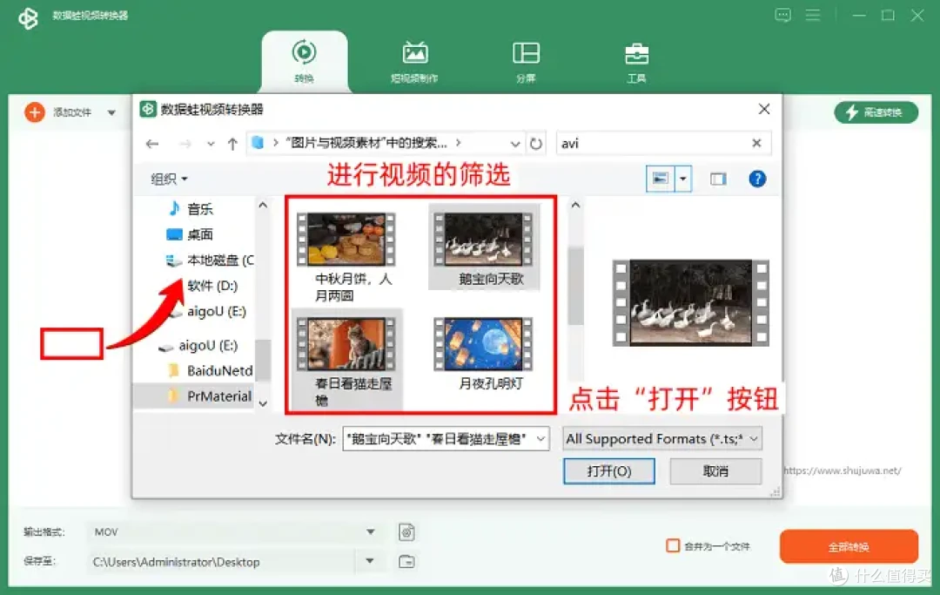940x595 pixels.
Task: Click the app logo in title bar
Action: point(28,17)
